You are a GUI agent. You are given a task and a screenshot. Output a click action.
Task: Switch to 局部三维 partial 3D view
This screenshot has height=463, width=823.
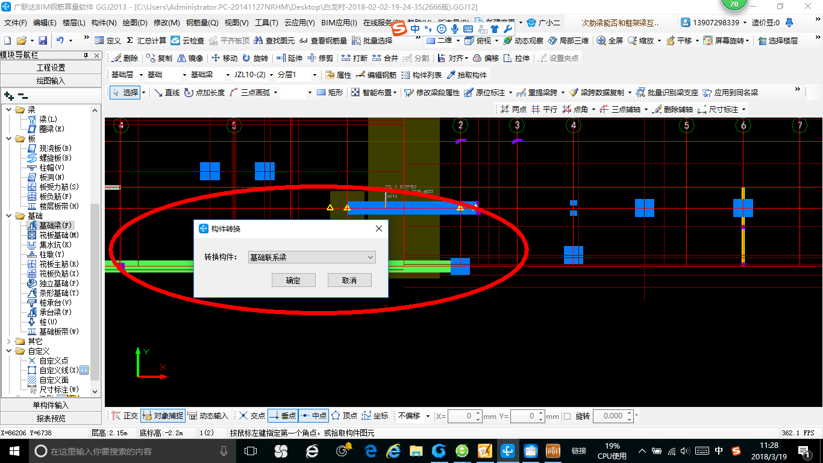pyautogui.click(x=568, y=40)
